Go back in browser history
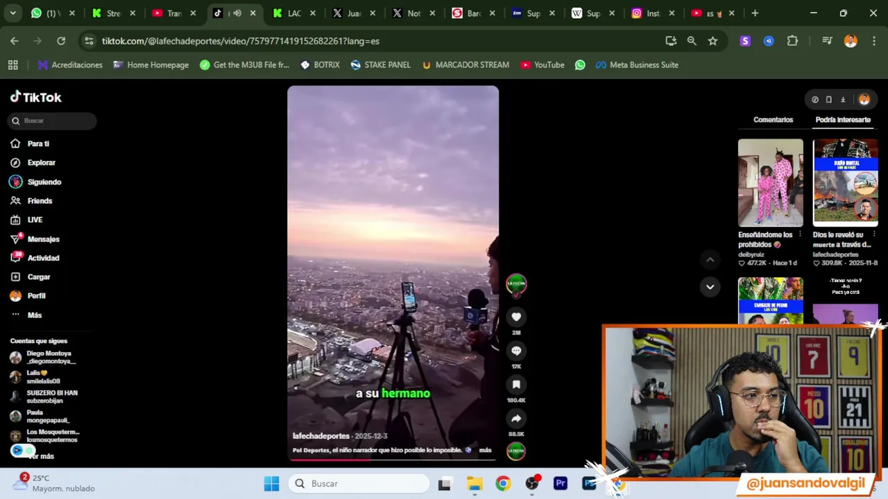 (x=15, y=41)
